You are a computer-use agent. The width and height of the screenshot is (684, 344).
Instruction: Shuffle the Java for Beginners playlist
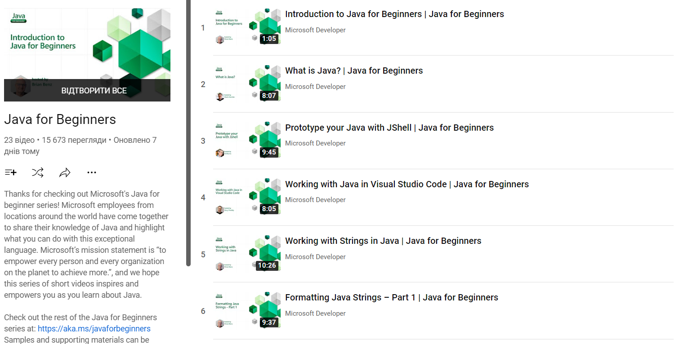(38, 172)
